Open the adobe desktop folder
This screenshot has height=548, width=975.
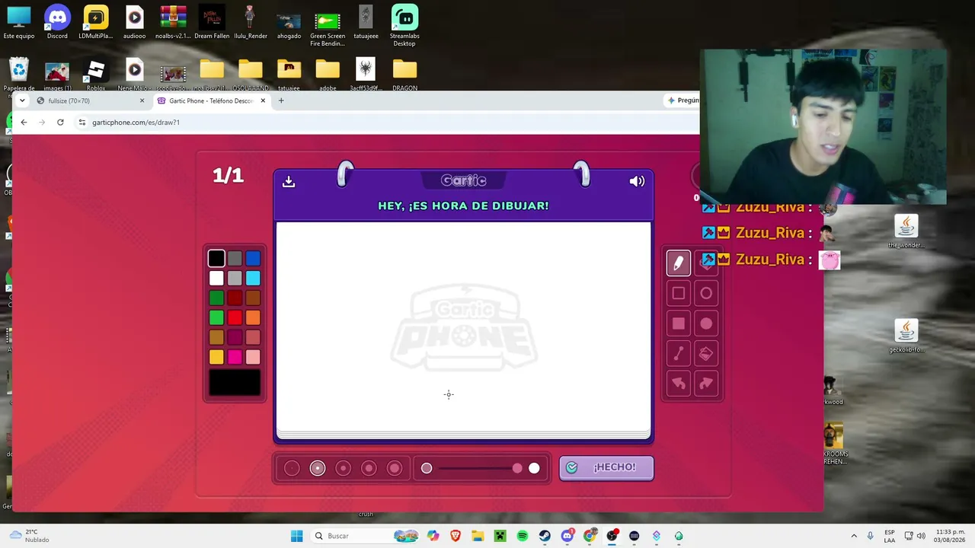click(x=328, y=75)
